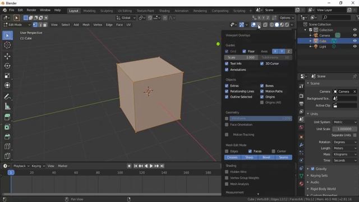Toggle the Sharp overlay button
The width and height of the screenshot is (359, 202).
tap(249, 157)
